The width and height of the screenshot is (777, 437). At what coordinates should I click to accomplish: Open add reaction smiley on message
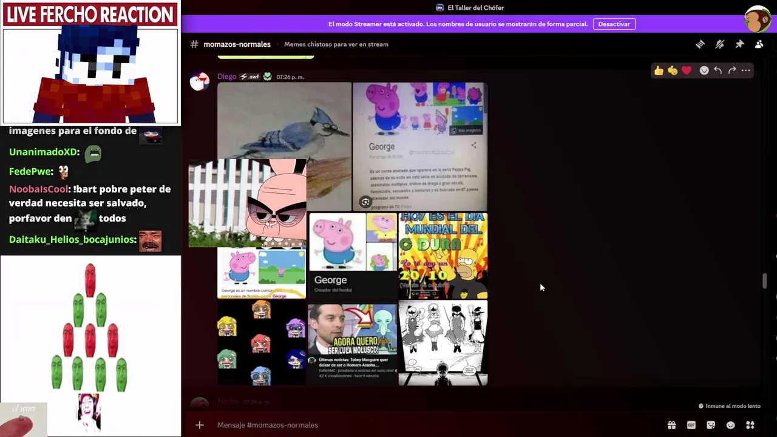tap(704, 70)
